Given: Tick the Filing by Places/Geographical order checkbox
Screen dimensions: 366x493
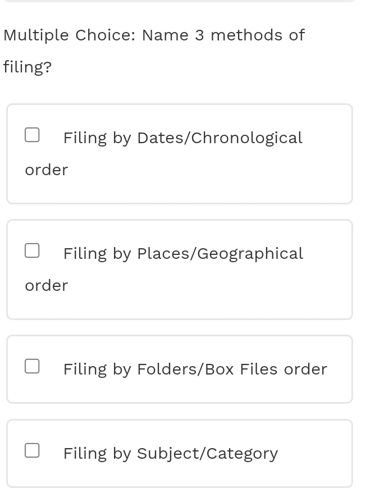Looking at the screenshot, I should pyautogui.click(x=32, y=250).
